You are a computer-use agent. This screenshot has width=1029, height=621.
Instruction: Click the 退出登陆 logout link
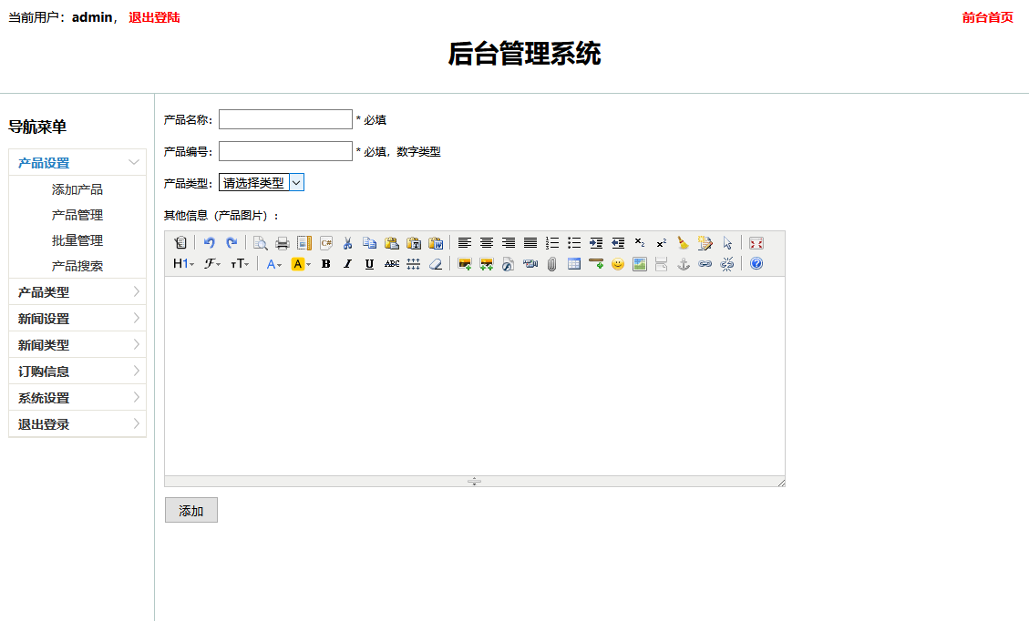tap(154, 17)
